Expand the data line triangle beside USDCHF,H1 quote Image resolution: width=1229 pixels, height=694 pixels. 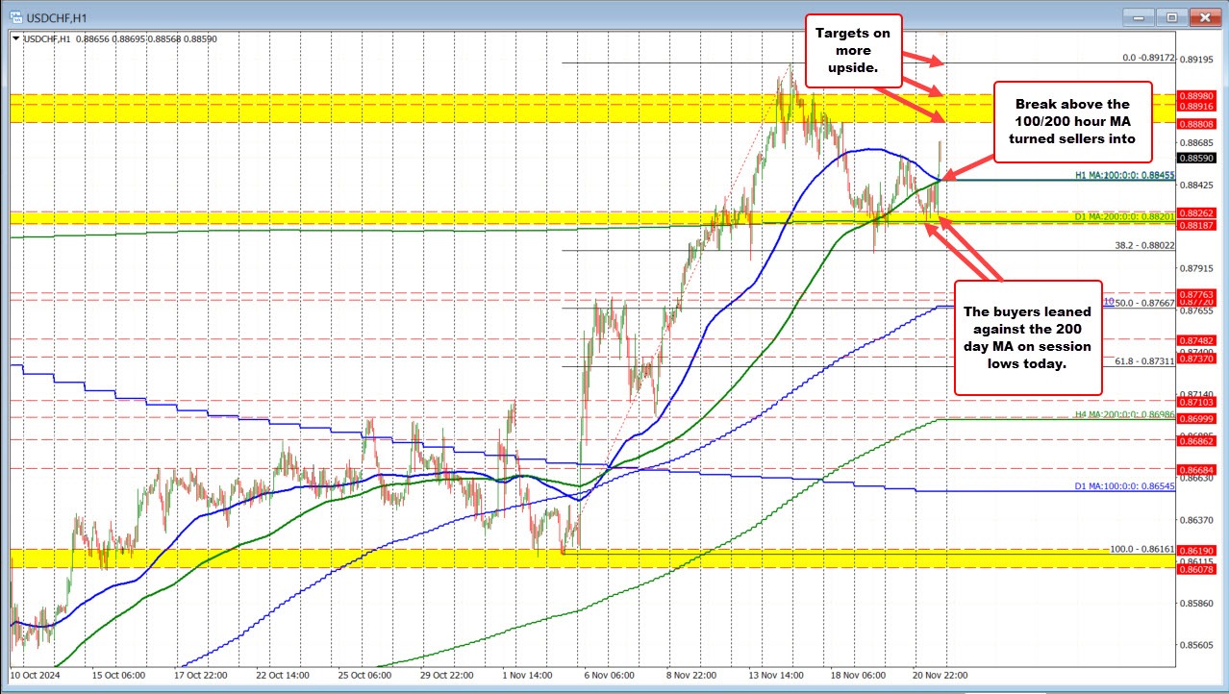click(16, 39)
